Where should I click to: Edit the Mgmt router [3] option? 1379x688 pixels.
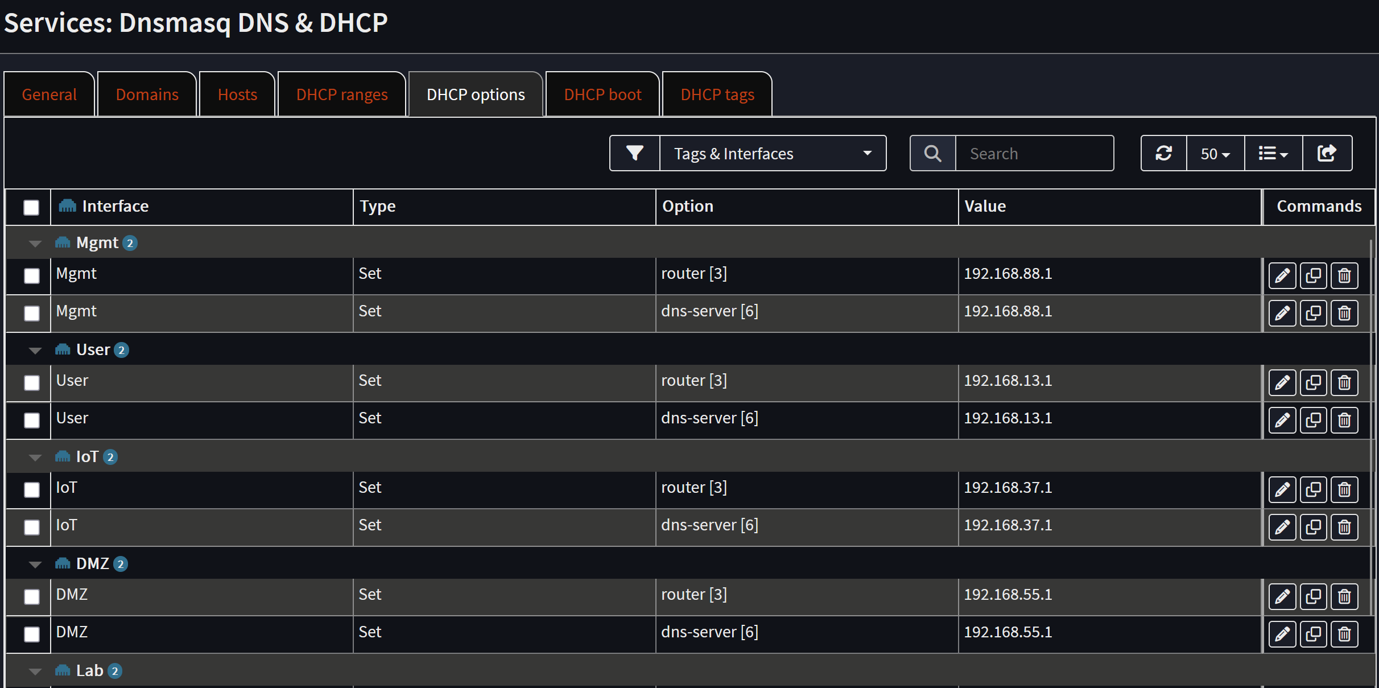(1282, 275)
